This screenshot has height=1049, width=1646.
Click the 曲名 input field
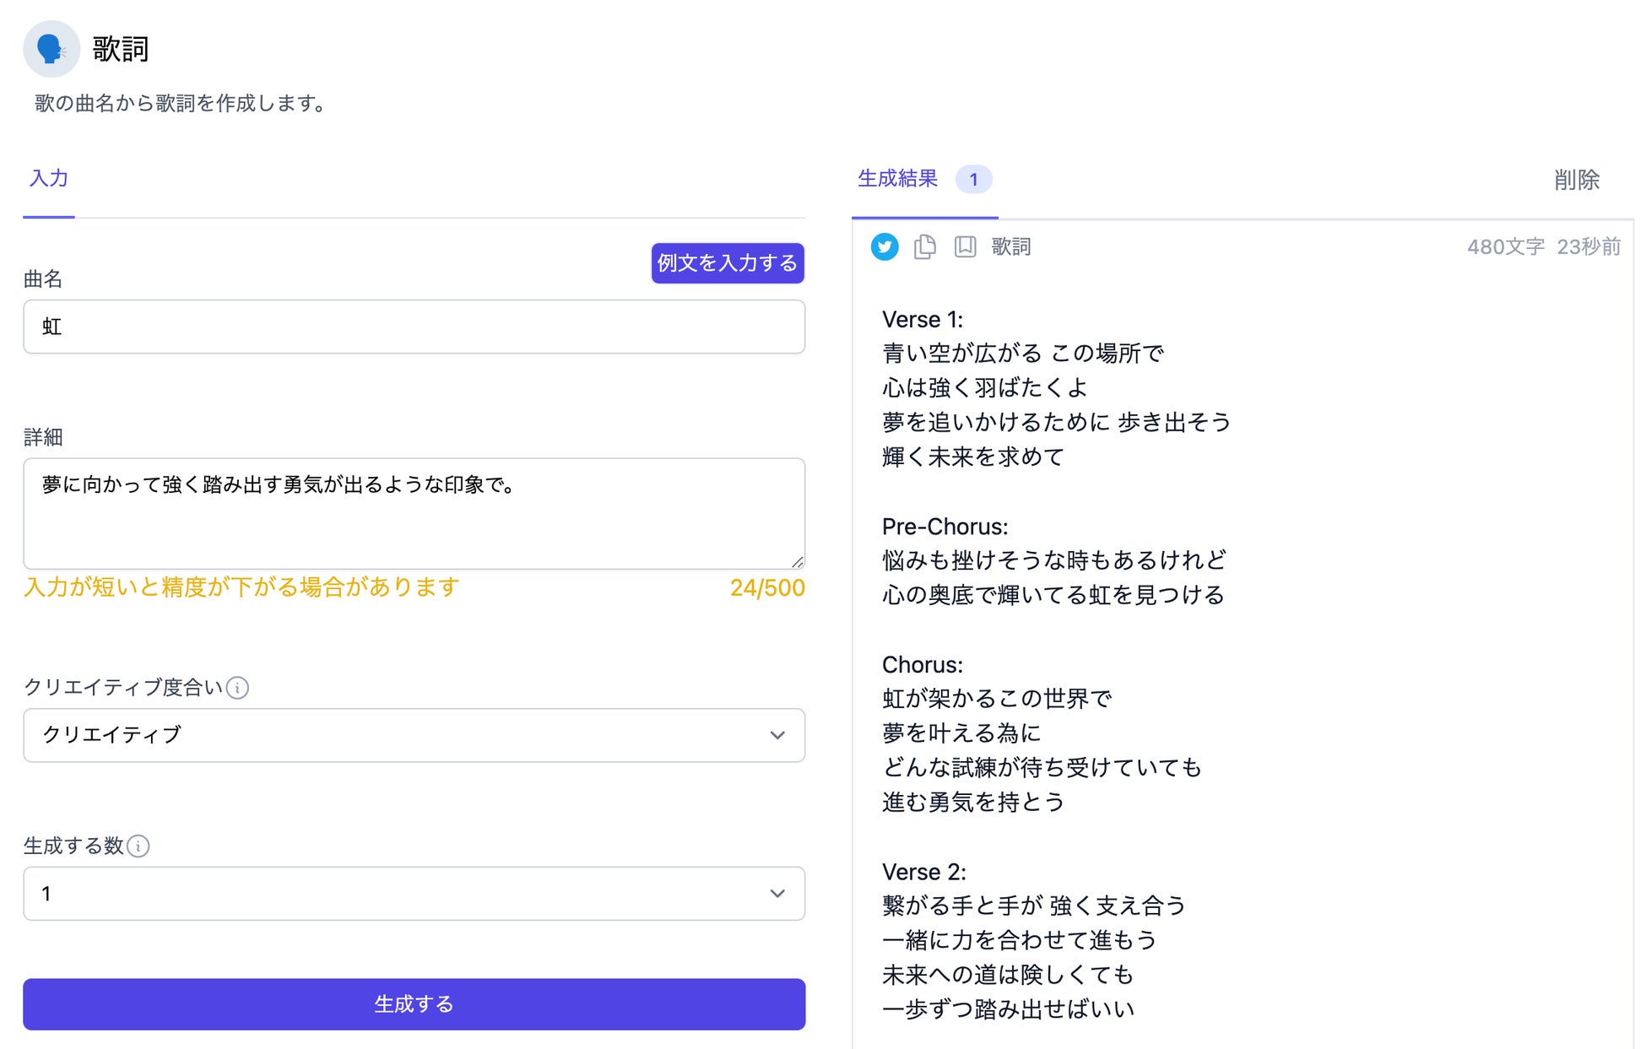click(414, 327)
